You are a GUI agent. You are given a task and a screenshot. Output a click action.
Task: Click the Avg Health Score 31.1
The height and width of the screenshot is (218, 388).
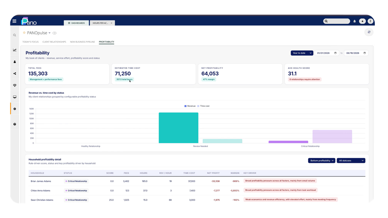click(292, 73)
